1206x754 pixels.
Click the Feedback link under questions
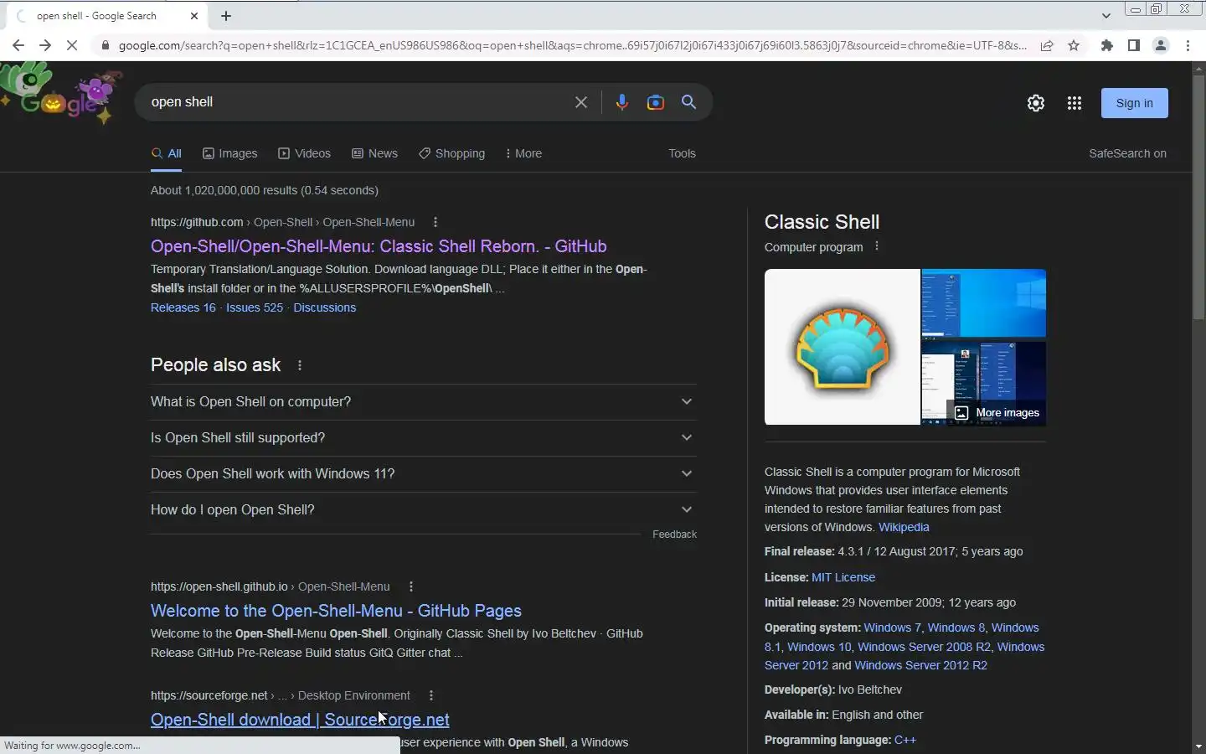point(674,535)
